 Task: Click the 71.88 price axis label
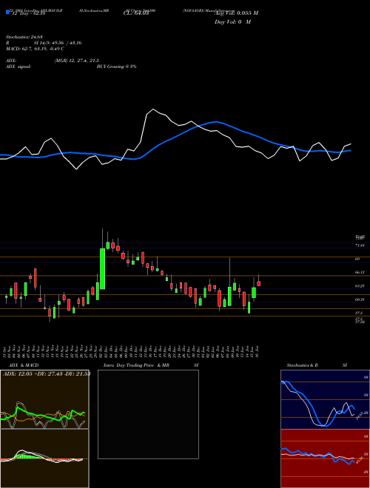point(360,245)
